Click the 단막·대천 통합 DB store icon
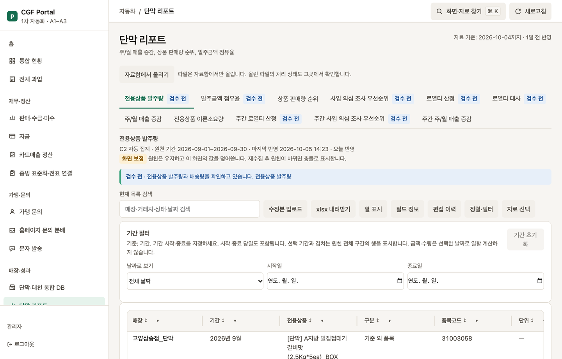 click(12, 287)
